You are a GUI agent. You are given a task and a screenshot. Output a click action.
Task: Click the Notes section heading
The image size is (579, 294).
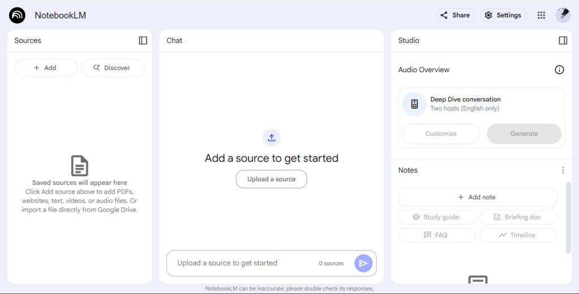point(408,170)
